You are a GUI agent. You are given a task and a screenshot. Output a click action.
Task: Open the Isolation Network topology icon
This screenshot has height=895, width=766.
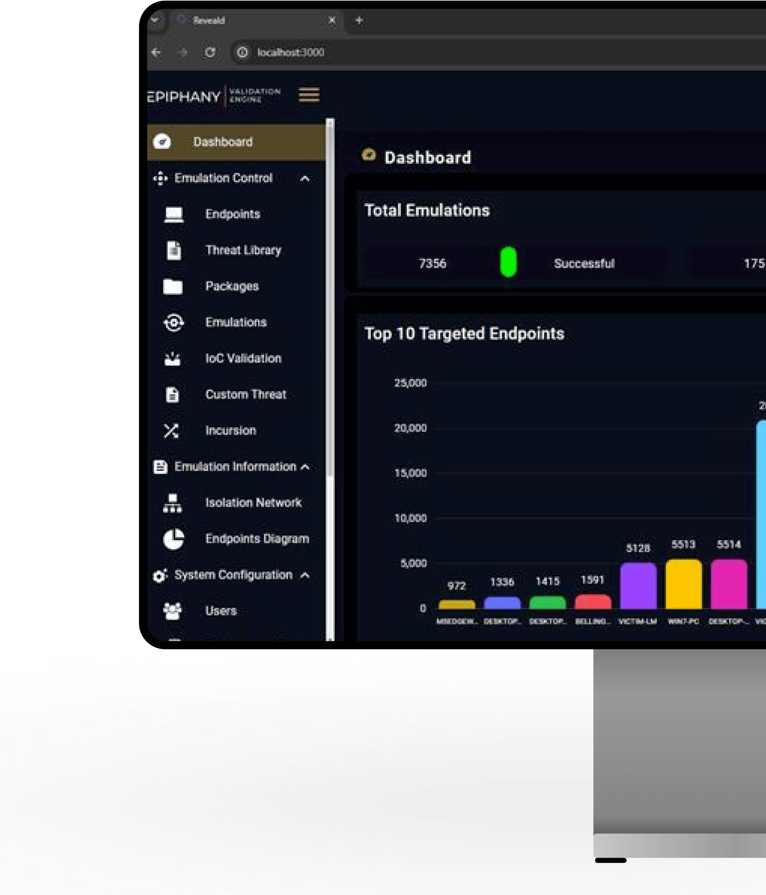click(x=172, y=503)
